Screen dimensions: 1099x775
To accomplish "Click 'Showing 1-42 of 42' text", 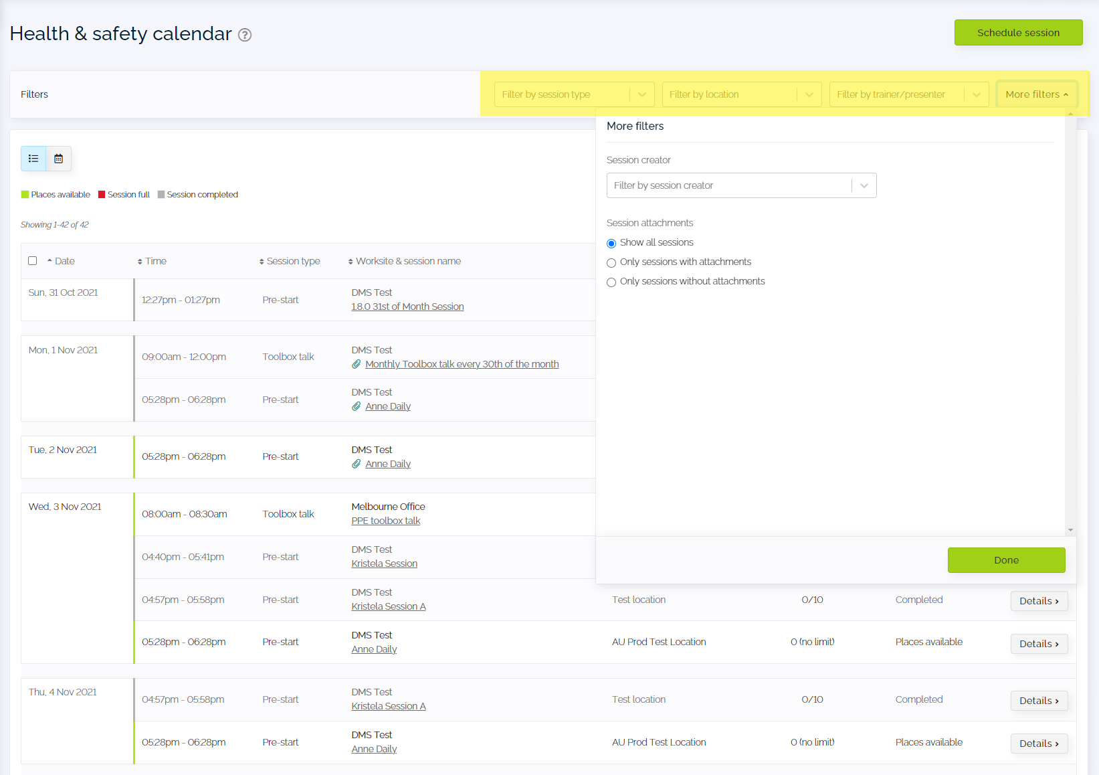I will (x=55, y=225).
